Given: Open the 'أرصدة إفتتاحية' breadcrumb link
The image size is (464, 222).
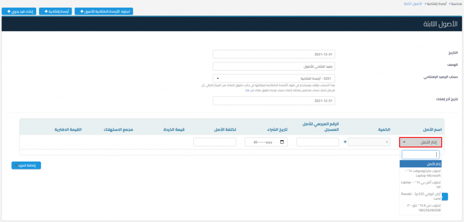Looking at the screenshot, I should 436,4.
